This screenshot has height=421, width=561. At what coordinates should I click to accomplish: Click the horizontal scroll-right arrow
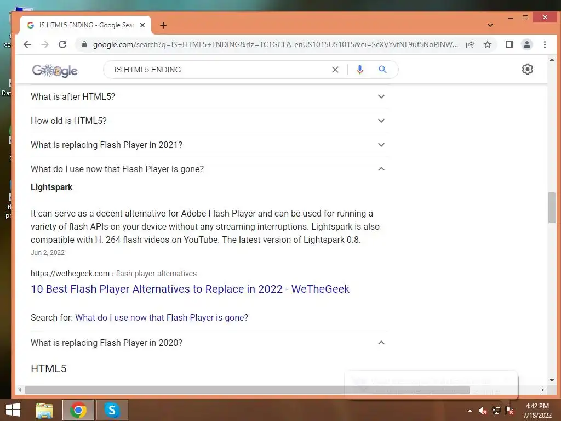[542, 390]
